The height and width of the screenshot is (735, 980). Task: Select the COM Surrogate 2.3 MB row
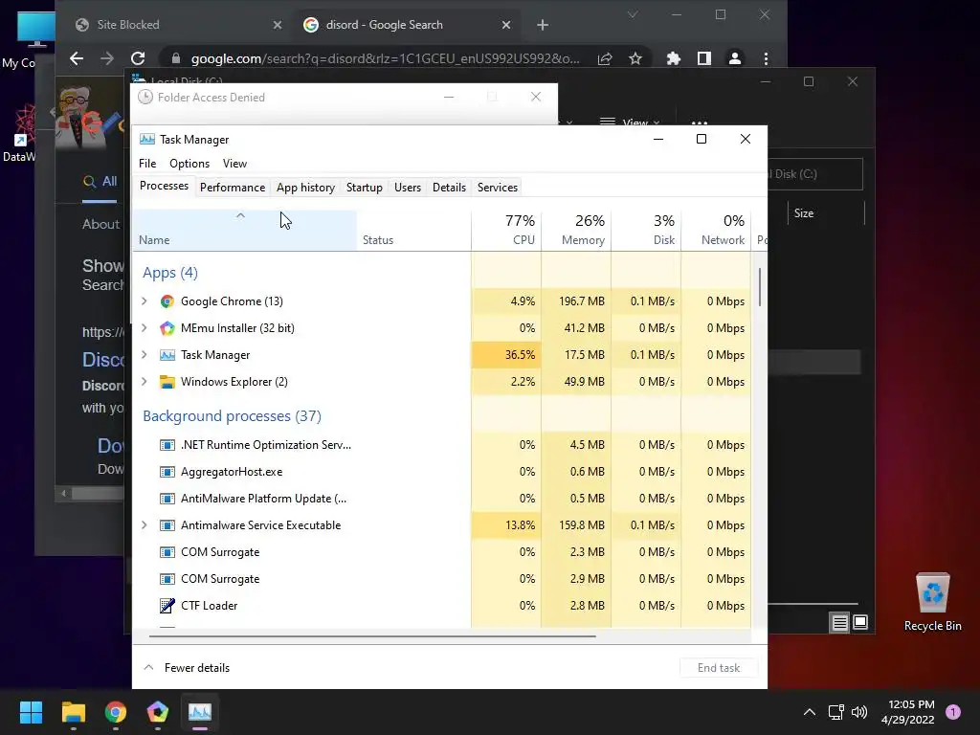tap(441, 552)
